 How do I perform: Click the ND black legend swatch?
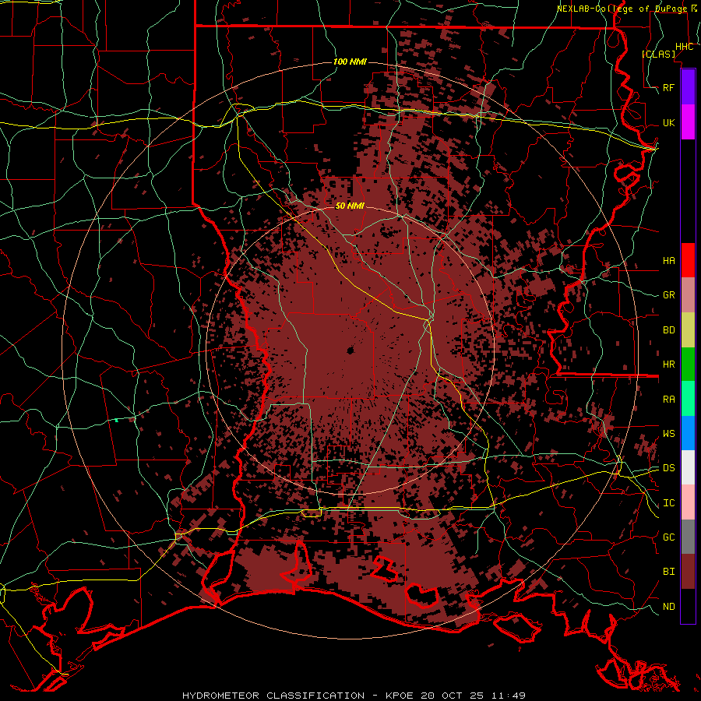[688, 606]
